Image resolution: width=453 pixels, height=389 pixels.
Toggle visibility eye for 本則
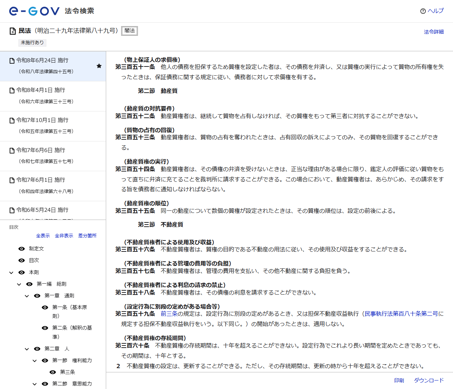(22, 272)
